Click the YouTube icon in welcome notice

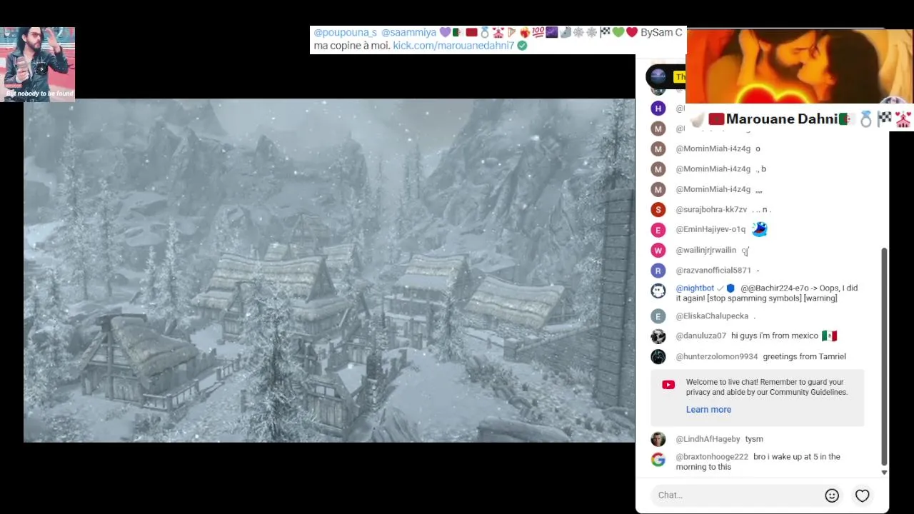pos(668,385)
